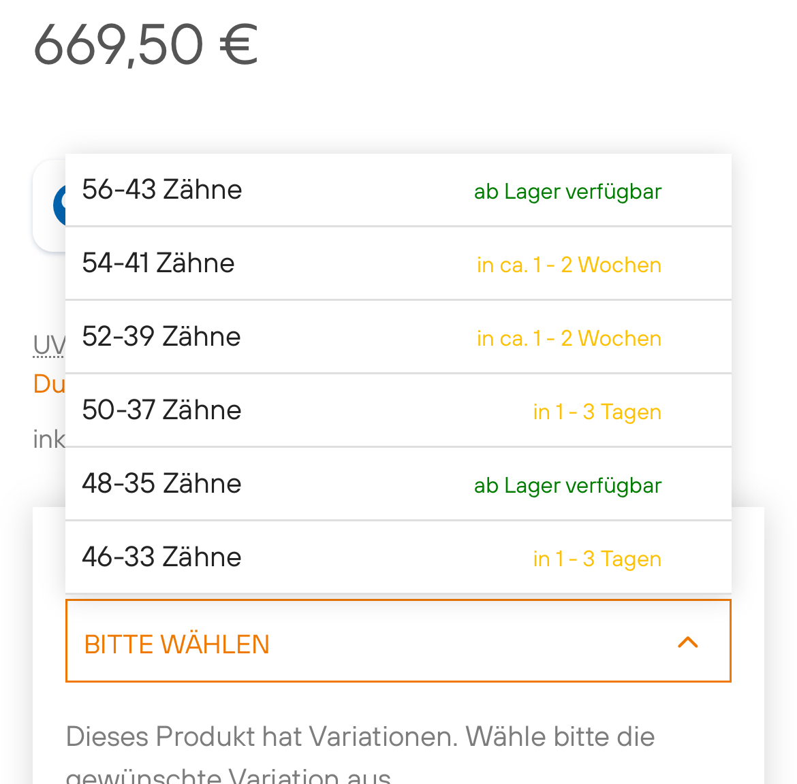Click 'ab Lager verfügbar' beside 56-43 Zähne
797x784 pixels.
click(x=567, y=192)
